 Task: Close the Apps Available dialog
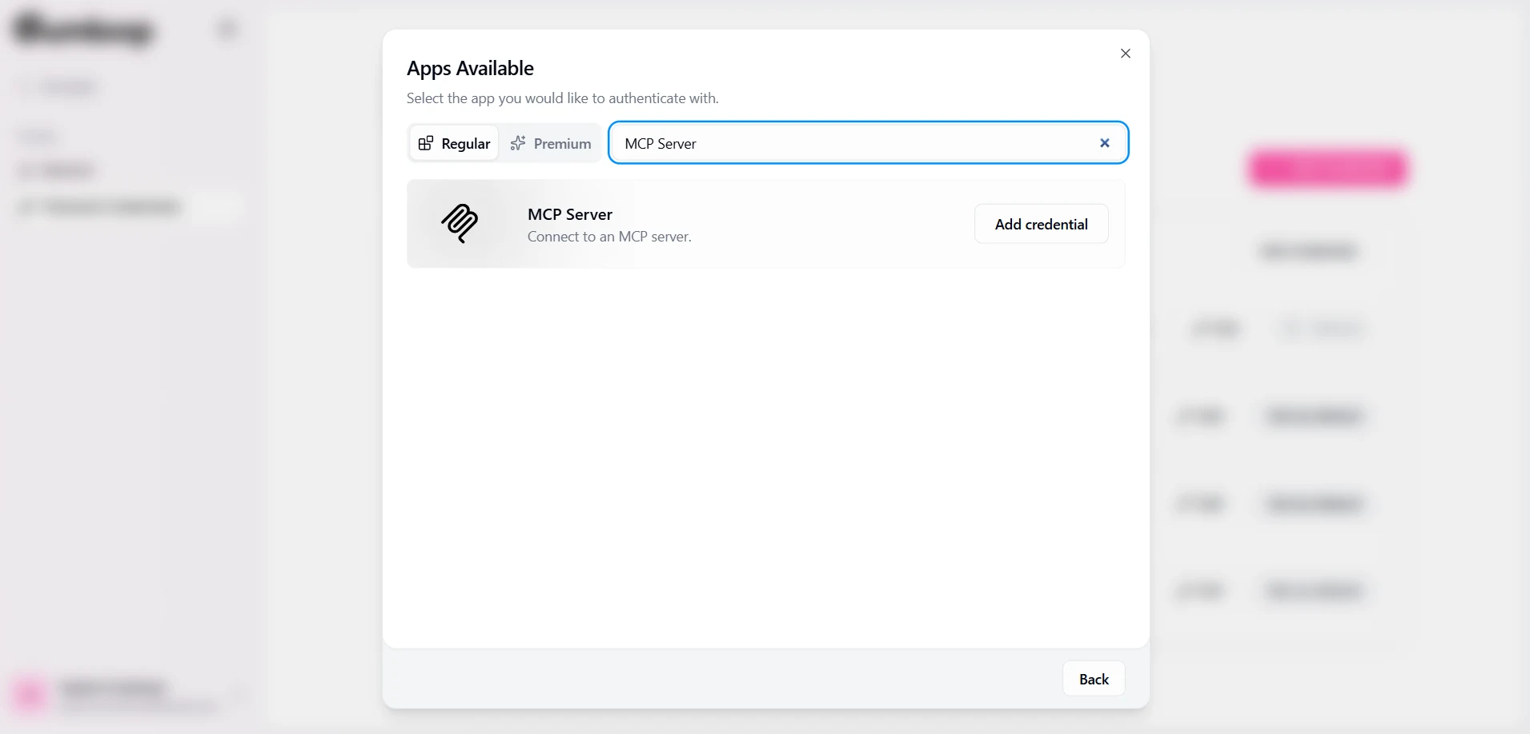tap(1125, 53)
